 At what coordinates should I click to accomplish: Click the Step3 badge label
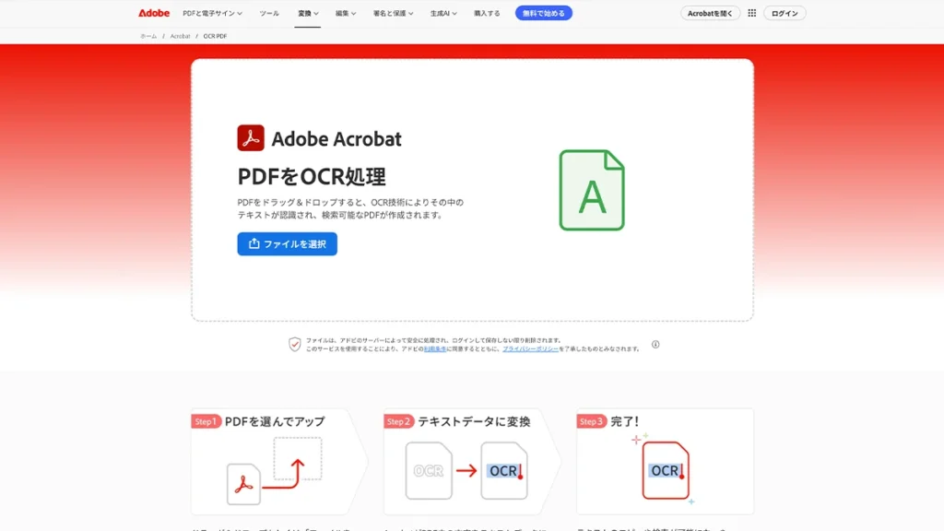click(591, 421)
